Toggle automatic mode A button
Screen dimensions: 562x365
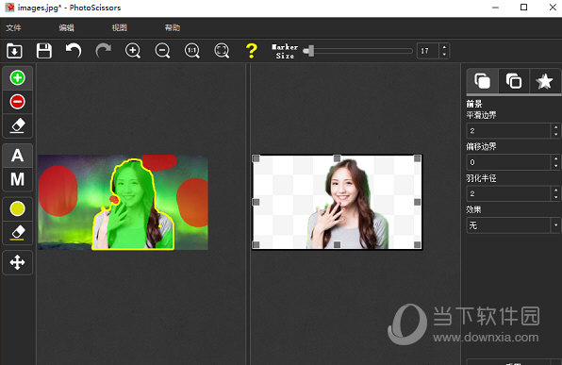click(17, 156)
